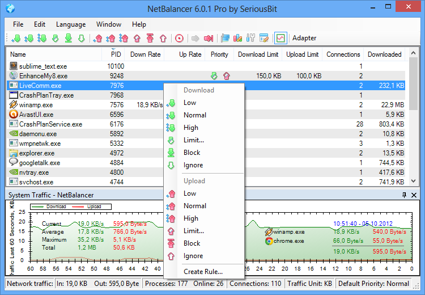Toggle the traffic chart toolbar button
Screen dimensions: 425x295
(x=280, y=39)
